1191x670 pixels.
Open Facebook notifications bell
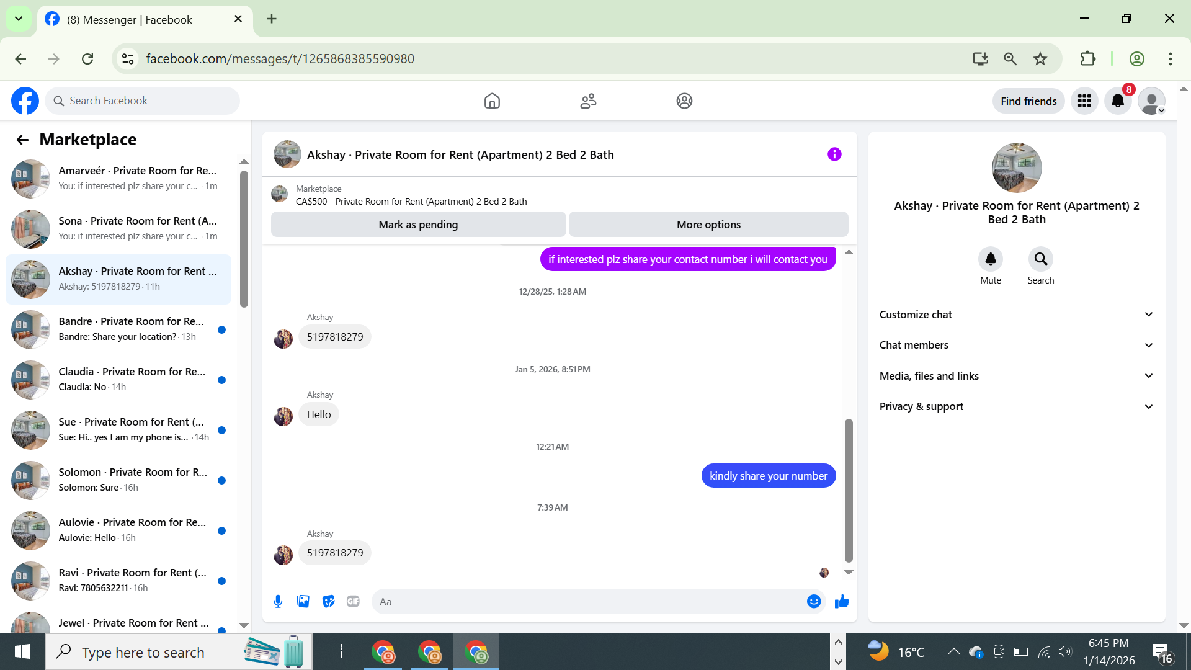point(1118,100)
